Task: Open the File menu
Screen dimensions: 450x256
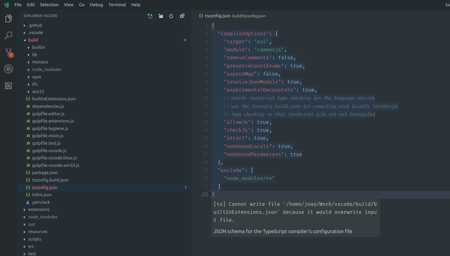Action: (x=18, y=5)
